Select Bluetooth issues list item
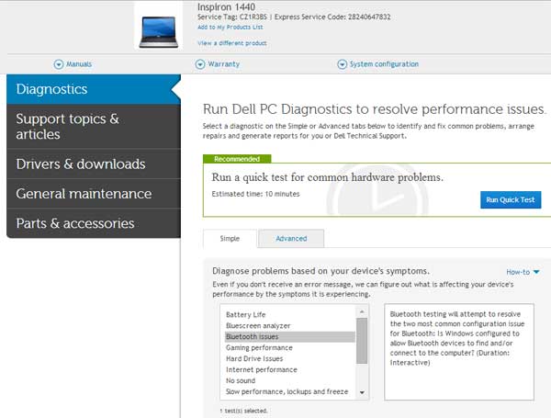 click(290, 337)
